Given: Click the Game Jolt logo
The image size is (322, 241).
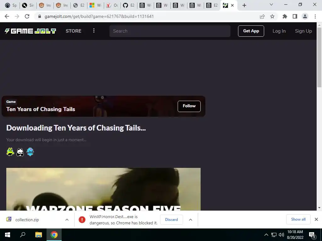Looking at the screenshot, I should (x=31, y=31).
